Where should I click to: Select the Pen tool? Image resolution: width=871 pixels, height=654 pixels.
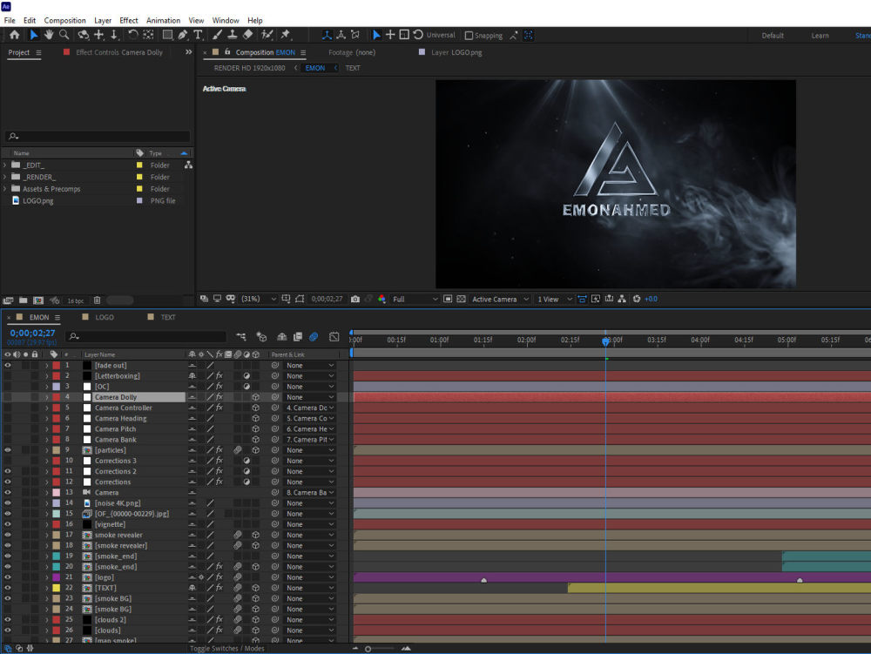coord(183,35)
